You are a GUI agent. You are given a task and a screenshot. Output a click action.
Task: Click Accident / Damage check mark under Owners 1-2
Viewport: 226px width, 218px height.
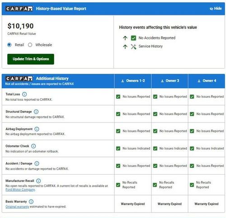118,166
